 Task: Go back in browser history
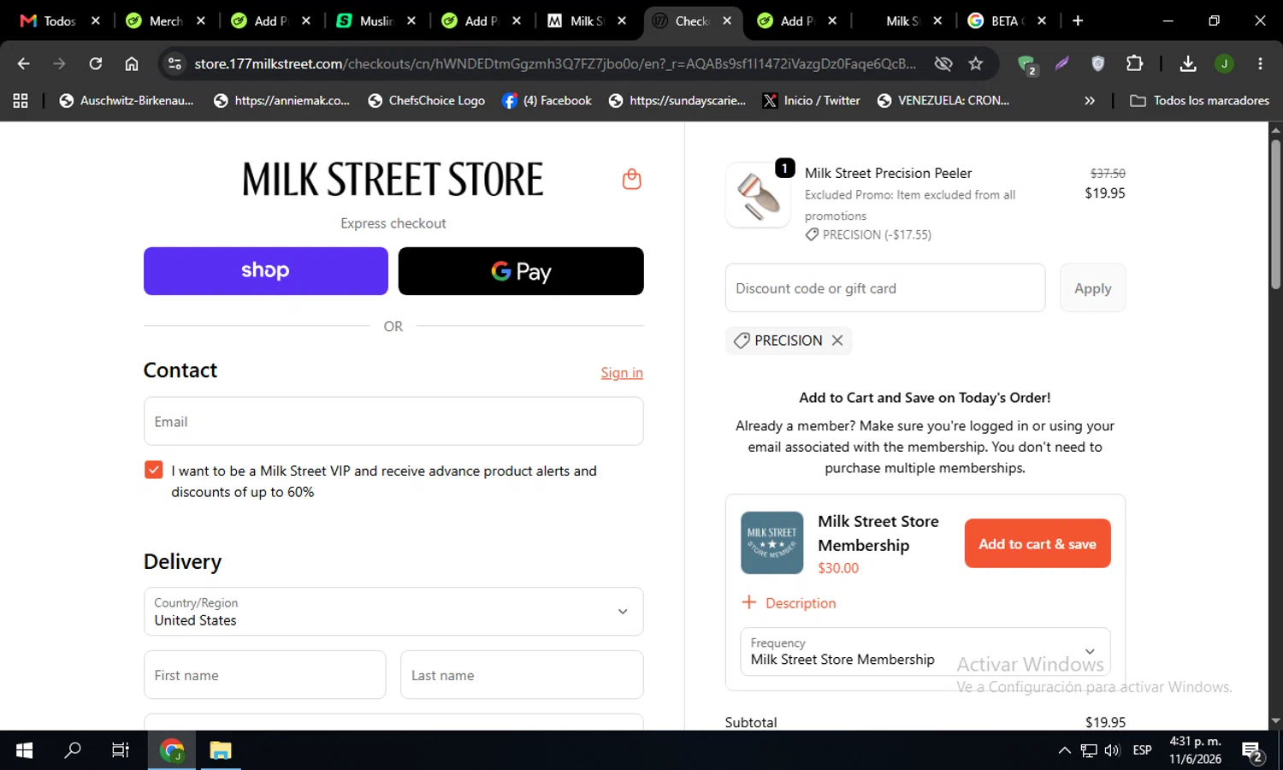pyautogui.click(x=24, y=63)
